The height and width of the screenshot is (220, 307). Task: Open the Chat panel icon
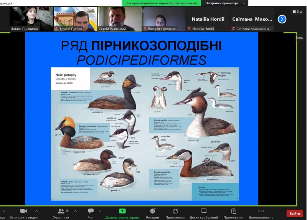pyautogui.click(x=91, y=211)
